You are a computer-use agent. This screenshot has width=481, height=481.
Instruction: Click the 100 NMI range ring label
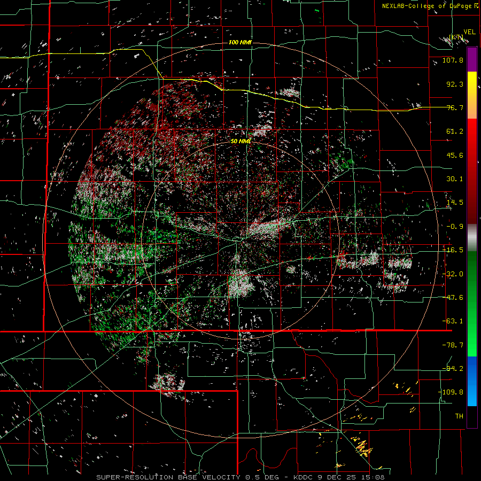(x=240, y=42)
